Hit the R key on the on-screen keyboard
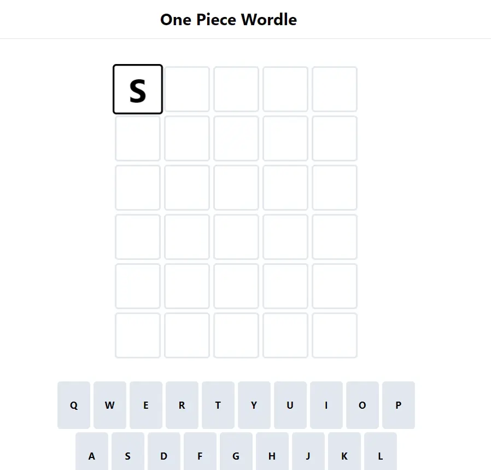This screenshot has width=491, height=470. pos(182,405)
